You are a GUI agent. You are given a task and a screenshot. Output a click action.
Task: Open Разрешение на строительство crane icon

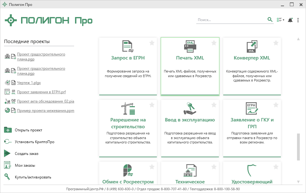coord(128,108)
